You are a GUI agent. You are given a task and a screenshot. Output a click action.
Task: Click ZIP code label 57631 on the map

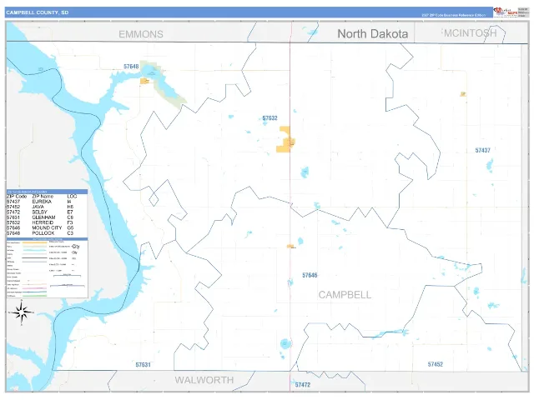point(143,365)
